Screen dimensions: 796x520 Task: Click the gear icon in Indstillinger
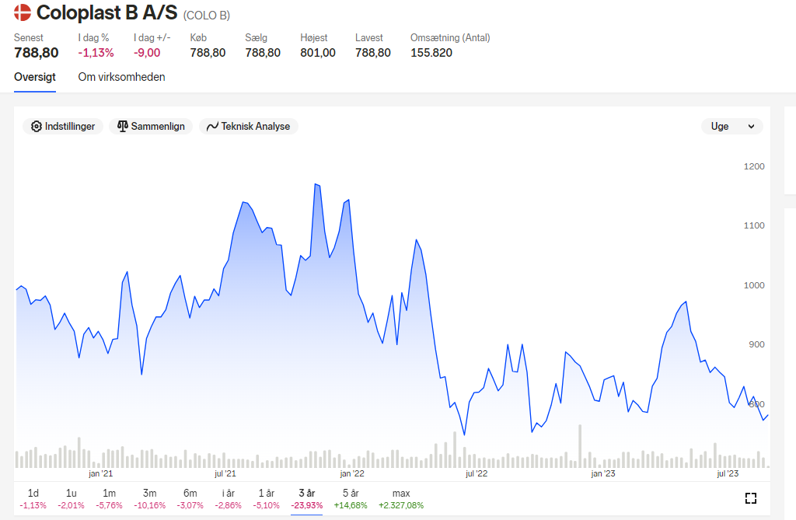(x=37, y=127)
